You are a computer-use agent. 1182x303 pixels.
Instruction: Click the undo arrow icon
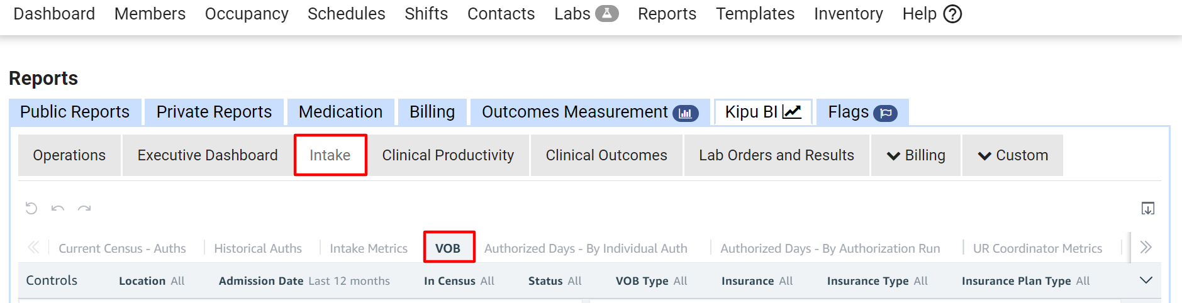point(58,208)
